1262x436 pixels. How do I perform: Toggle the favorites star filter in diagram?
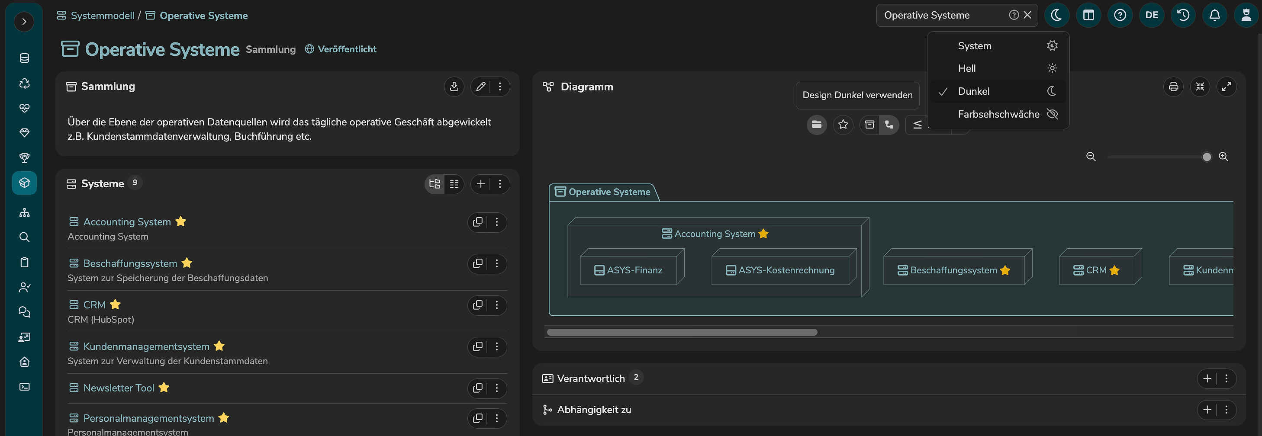click(x=843, y=125)
